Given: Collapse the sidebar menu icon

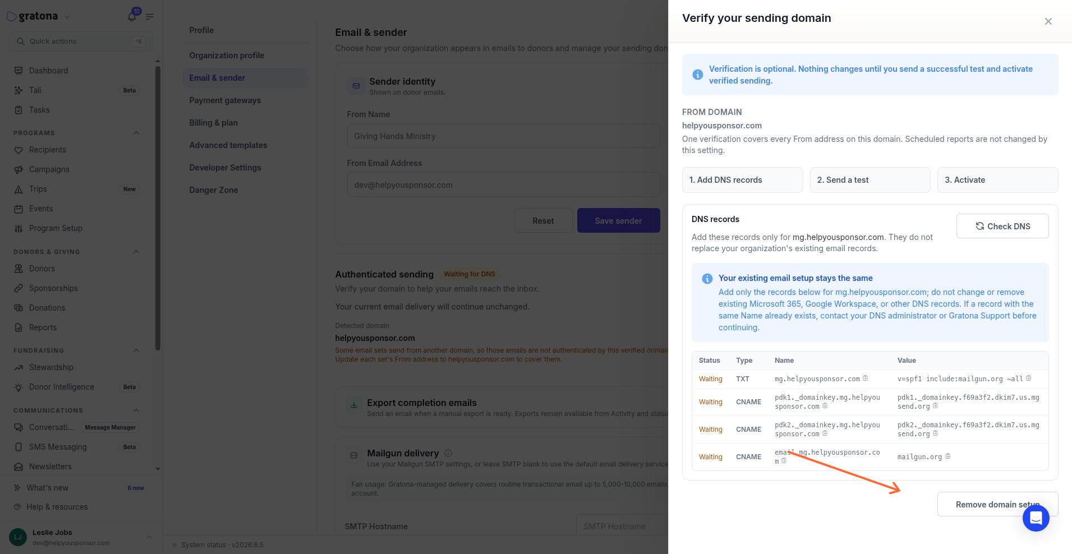Looking at the screenshot, I should [150, 17].
